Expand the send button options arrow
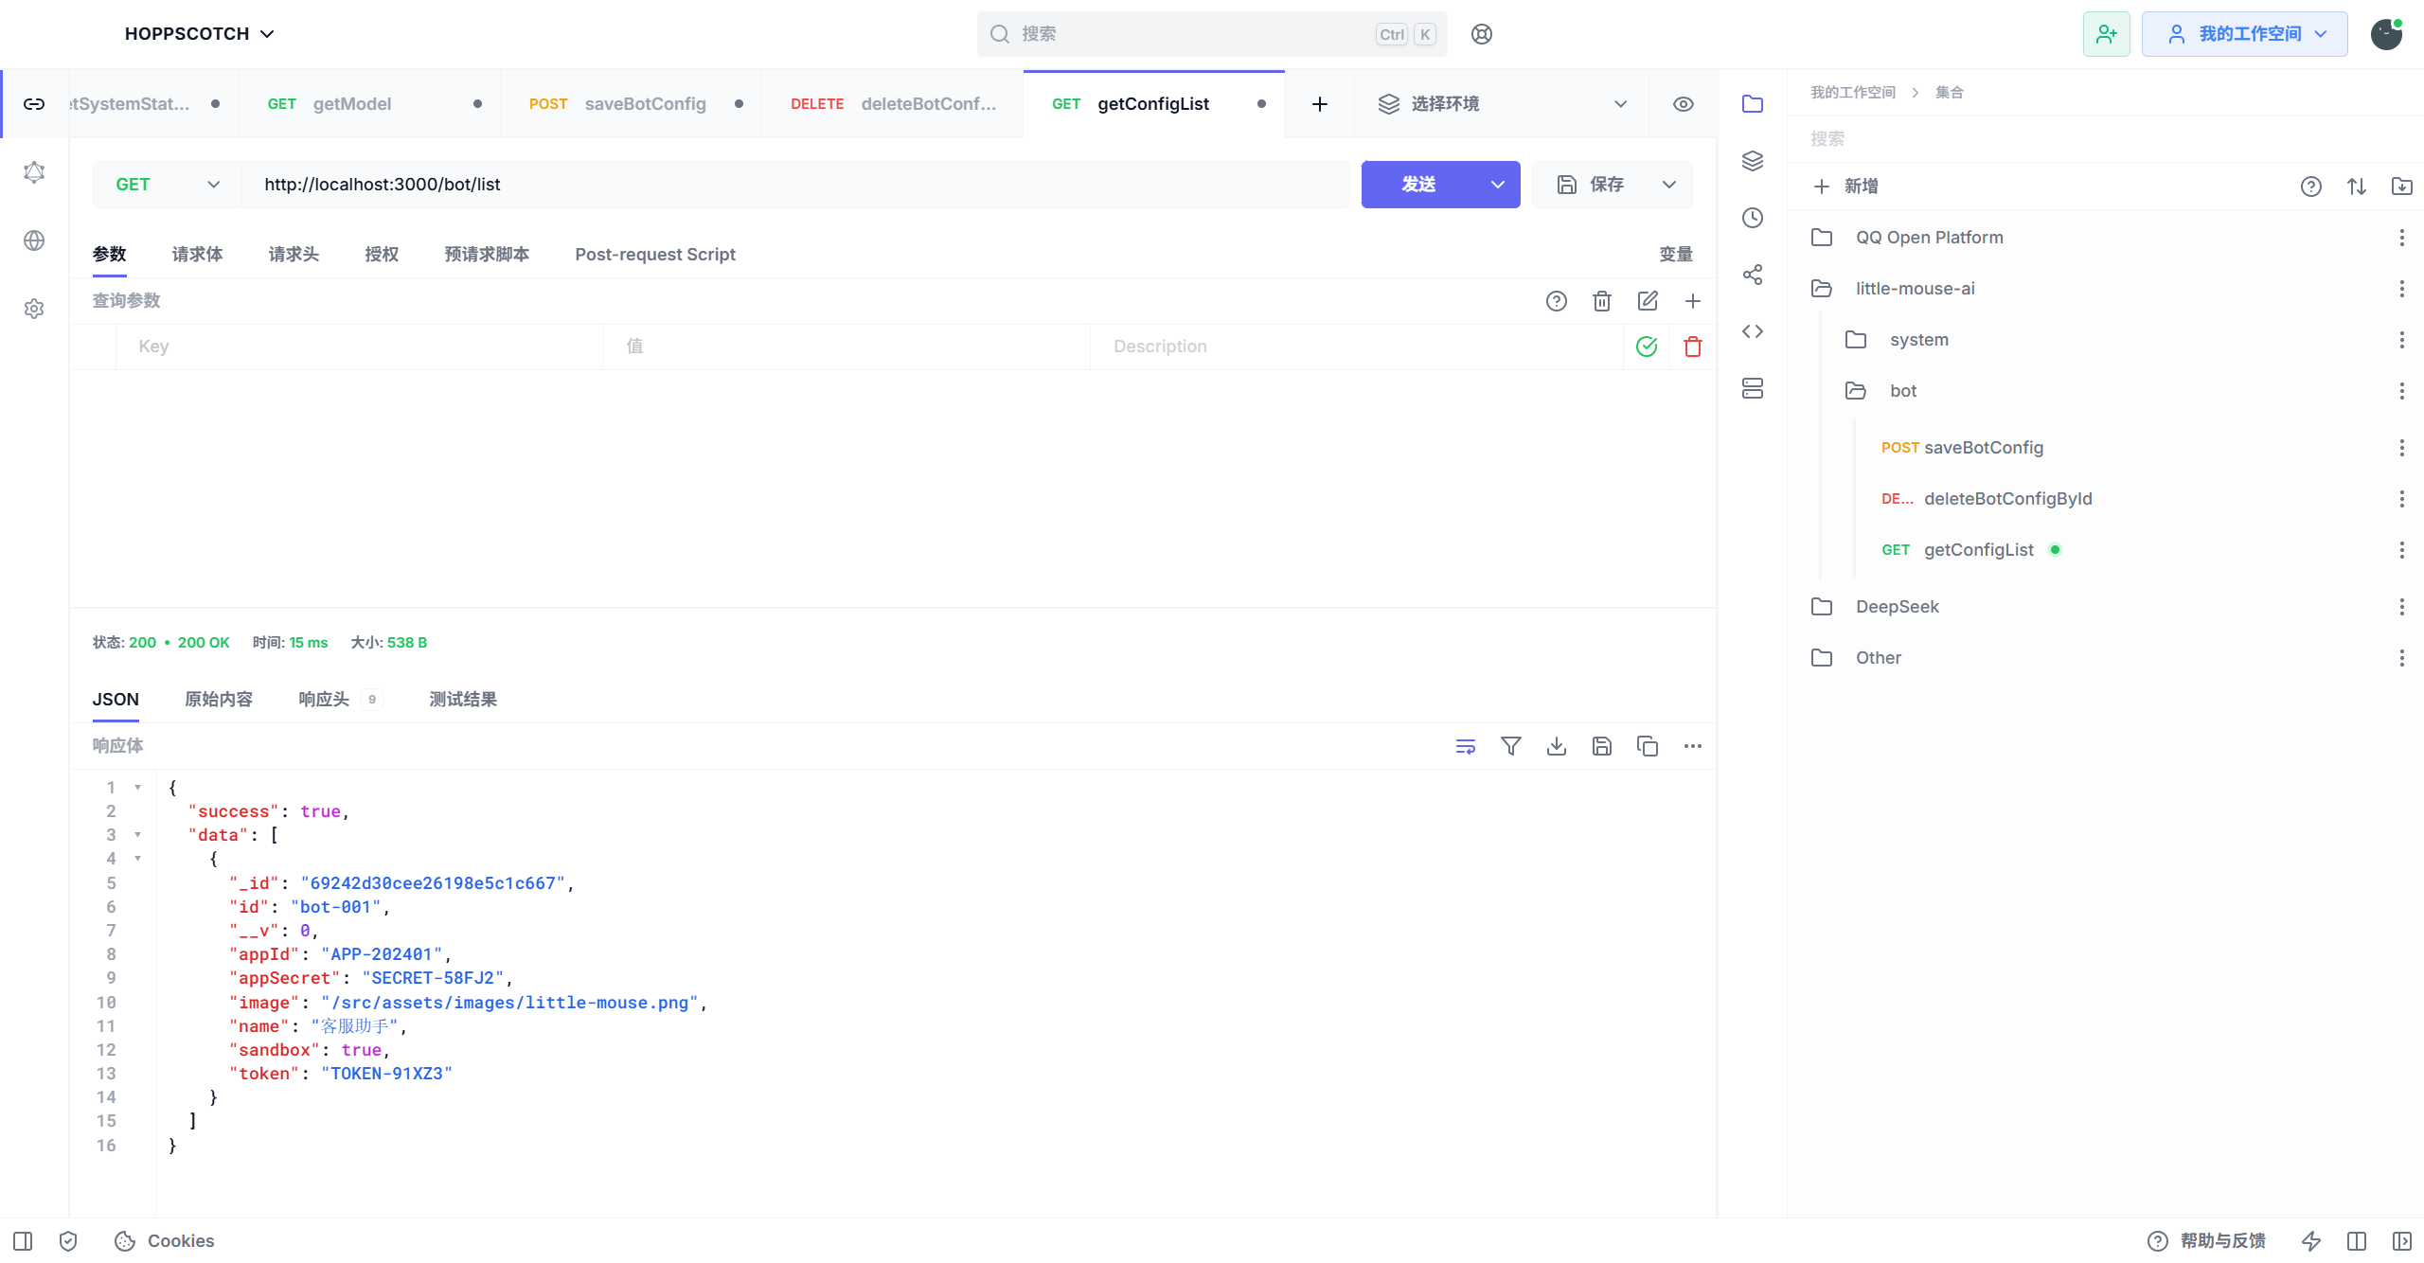2424x1263 pixels. [1498, 185]
